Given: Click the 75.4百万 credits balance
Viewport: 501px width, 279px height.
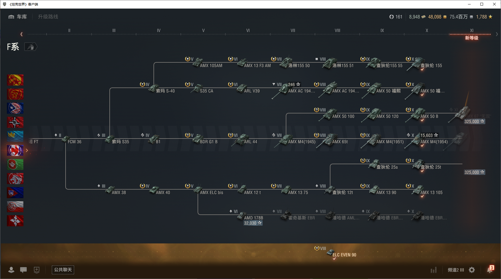Looking at the screenshot, I should tap(461, 17).
